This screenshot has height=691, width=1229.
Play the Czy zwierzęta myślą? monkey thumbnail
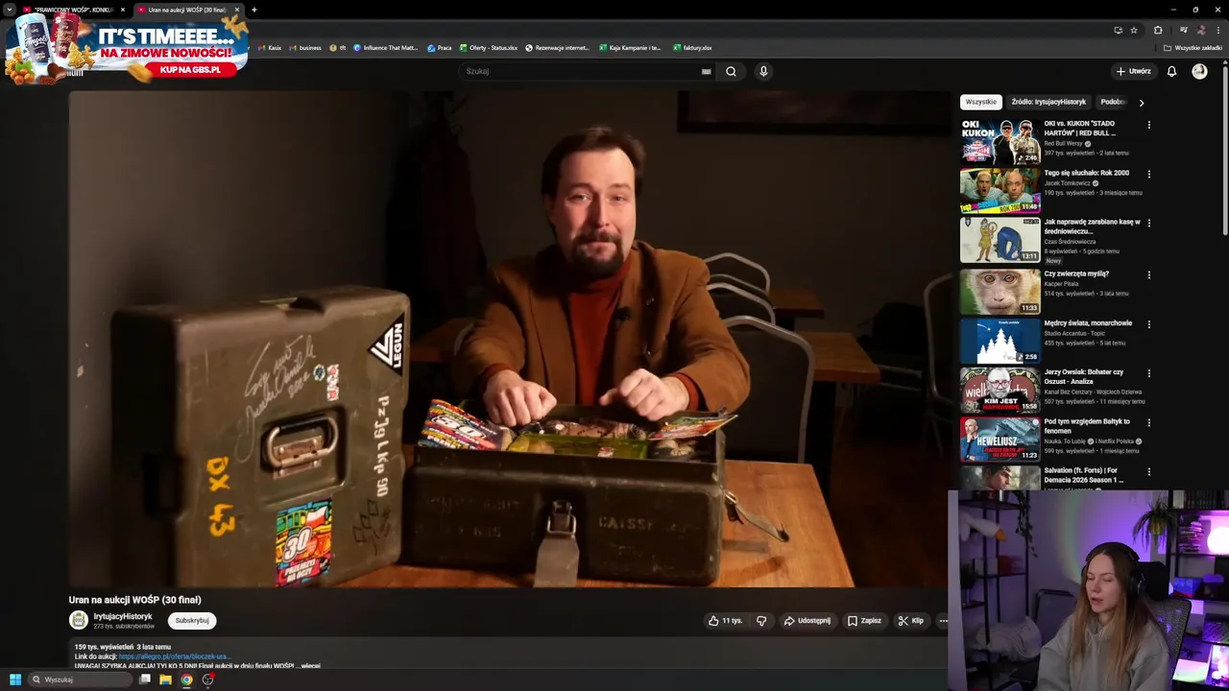(x=1000, y=291)
